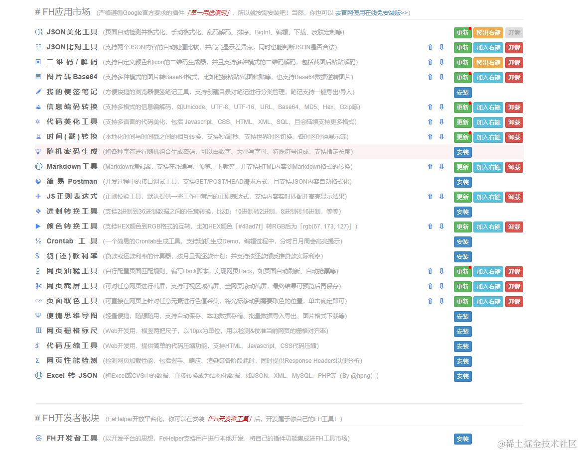Image resolution: width=580 pixels, height=452 pixels.
Task: Move JS正则表达式 down with arrow
Action: (441, 196)
